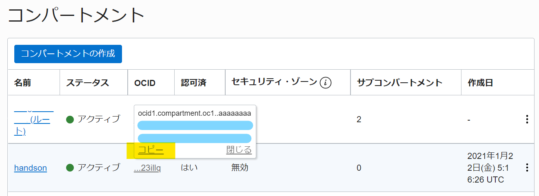Click the セキュリティ・ゾーン column header text

[x=274, y=82]
